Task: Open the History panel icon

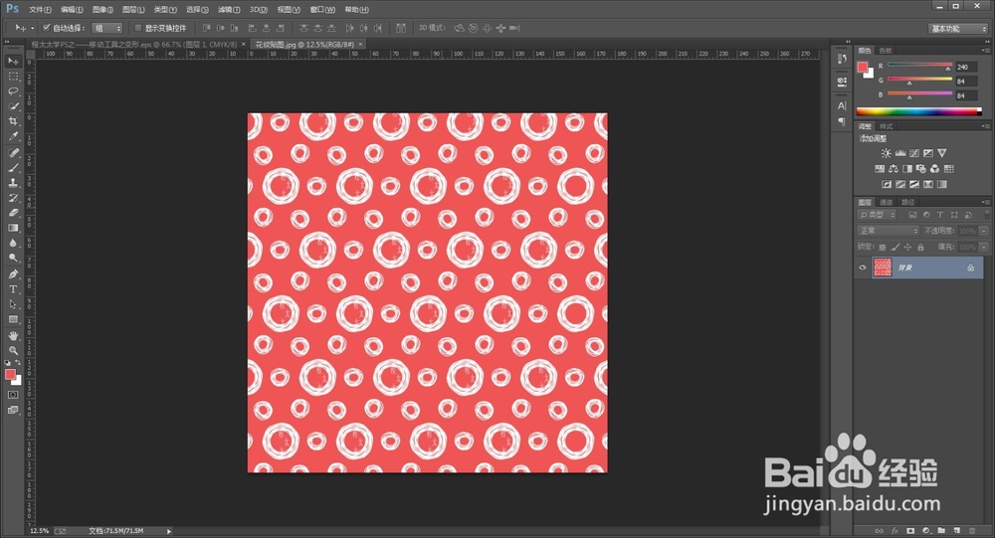Action: pos(842,59)
